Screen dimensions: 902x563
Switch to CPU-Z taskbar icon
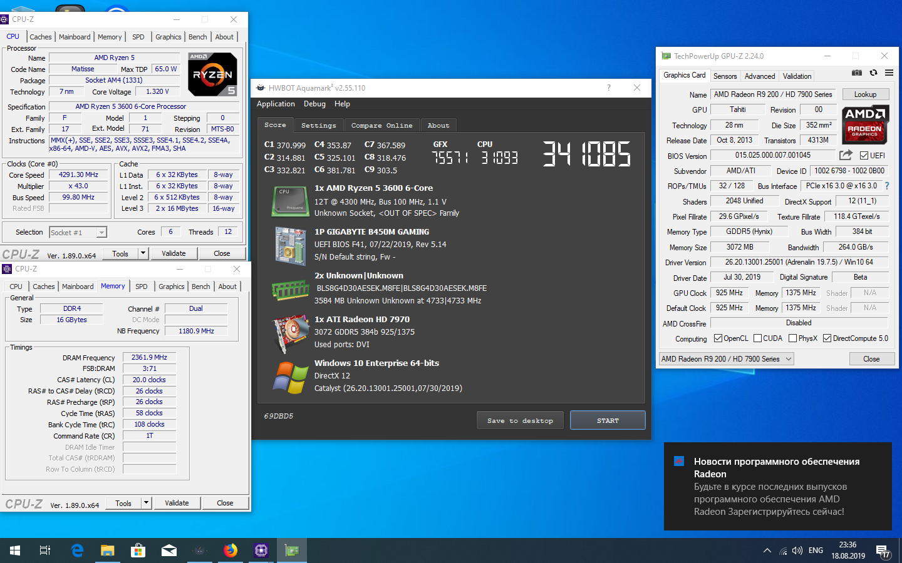click(x=261, y=550)
